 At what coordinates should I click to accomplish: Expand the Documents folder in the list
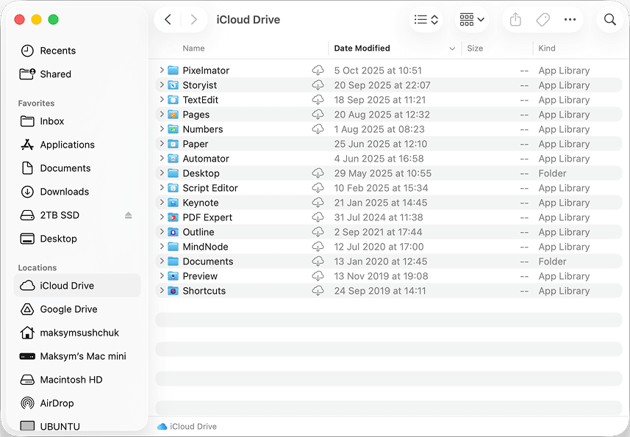pos(162,261)
